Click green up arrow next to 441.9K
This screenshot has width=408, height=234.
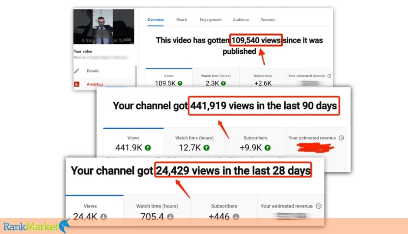(148, 148)
